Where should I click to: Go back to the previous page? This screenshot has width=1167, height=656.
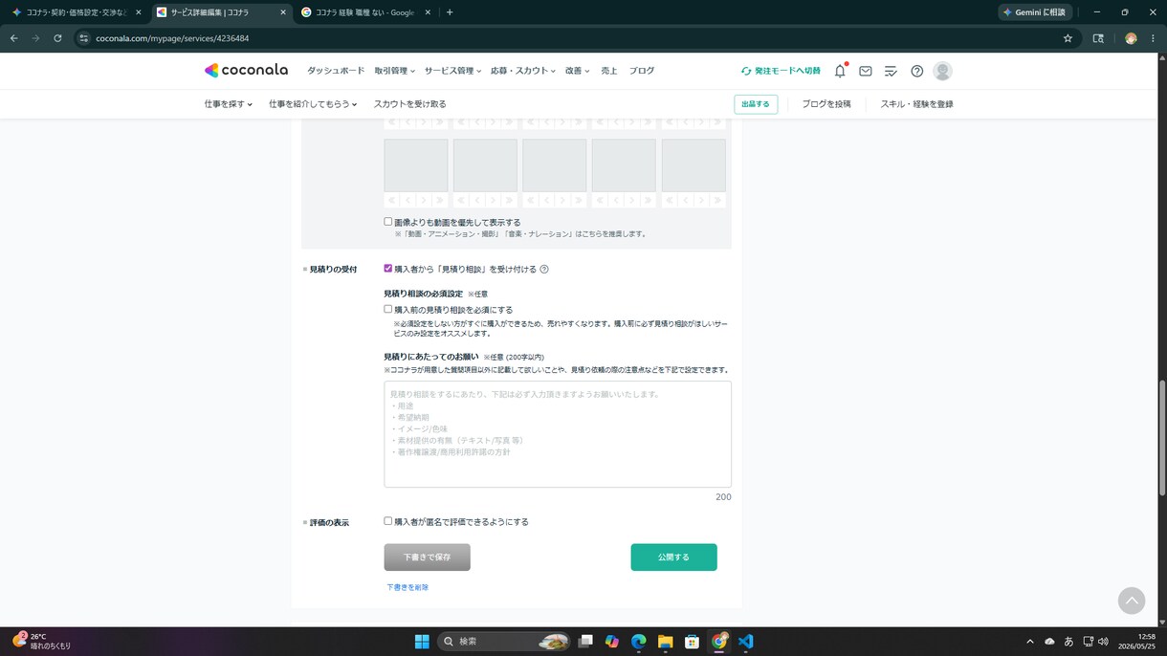[x=13, y=38]
